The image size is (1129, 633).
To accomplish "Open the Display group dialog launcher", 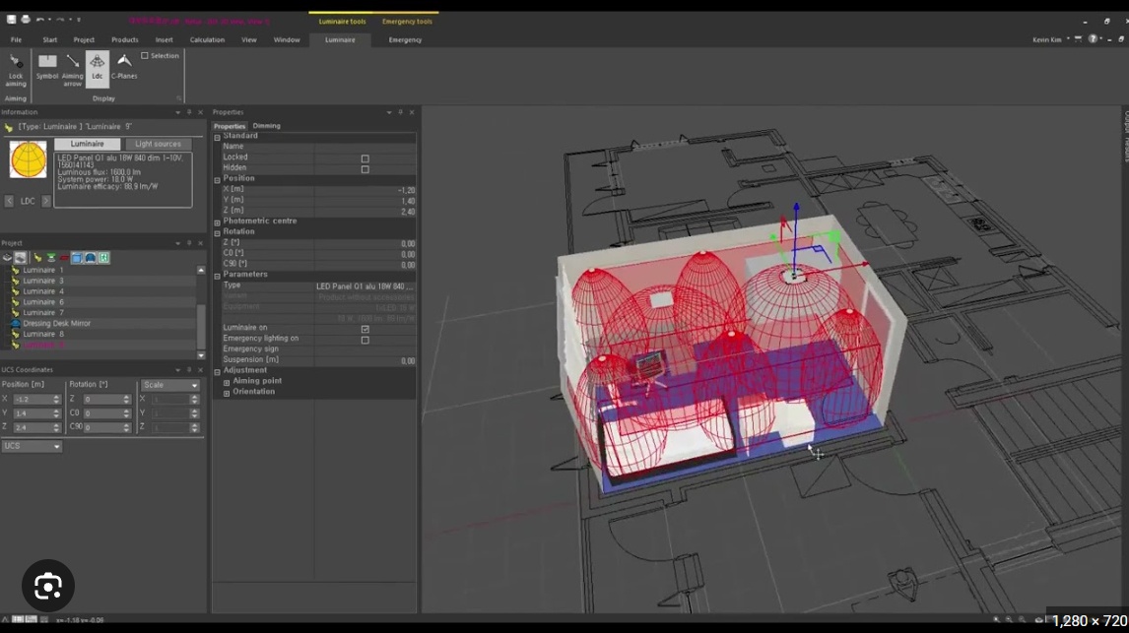I will pyautogui.click(x=179, y=98).
